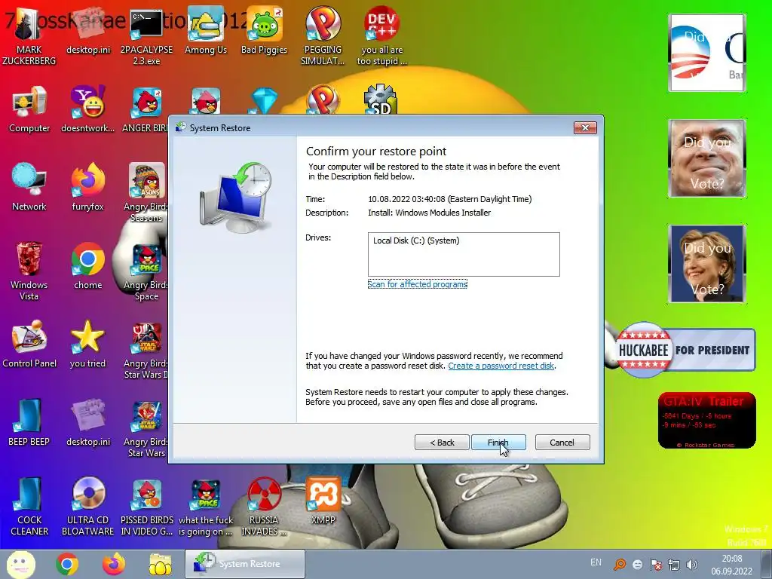
Task: Click 'Scan for affected programs' link
Action: [x=418, y=284]
